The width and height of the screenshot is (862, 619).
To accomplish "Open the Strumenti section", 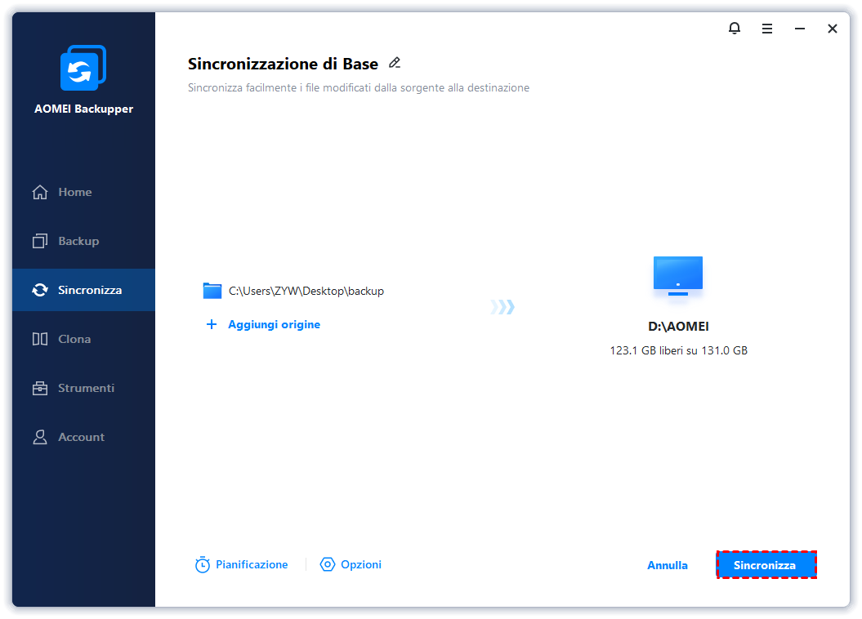I will 83,389.
